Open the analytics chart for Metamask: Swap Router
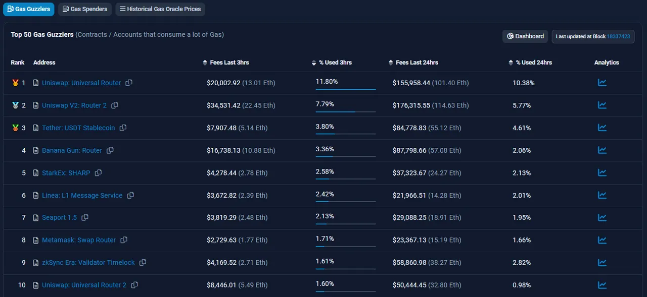647x297 pixels. [602, 240]
